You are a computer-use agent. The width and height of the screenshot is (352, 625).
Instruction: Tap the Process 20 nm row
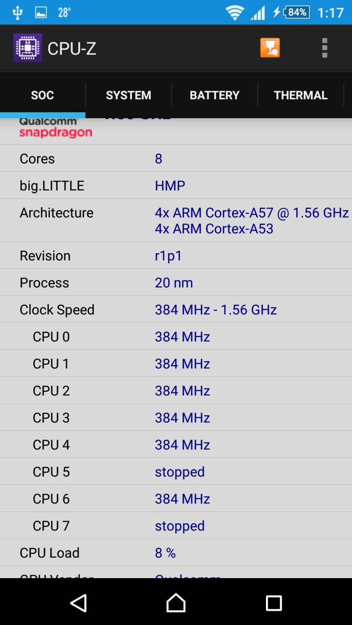[176, 283]
